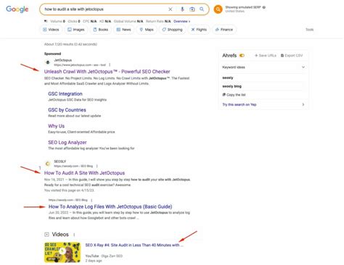Switch to Books results filter

tap(101, 30)
